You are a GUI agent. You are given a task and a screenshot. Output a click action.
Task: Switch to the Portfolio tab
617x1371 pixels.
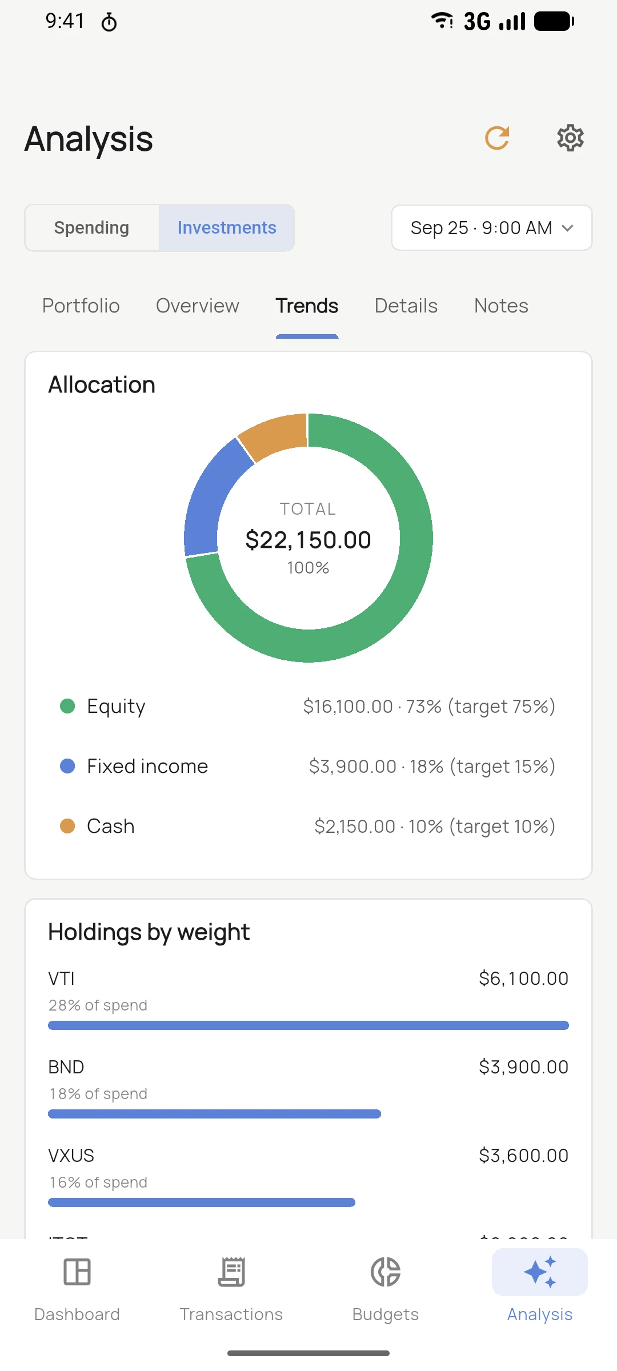pos(81,306)
